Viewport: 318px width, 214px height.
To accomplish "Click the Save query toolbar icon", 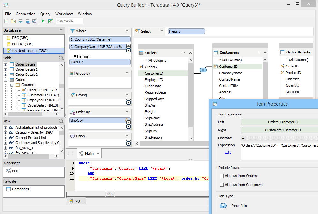I will click(x=20, y=21).
